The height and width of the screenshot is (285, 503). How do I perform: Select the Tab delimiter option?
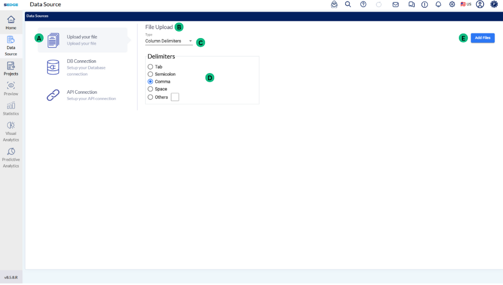tap(150, 67)
